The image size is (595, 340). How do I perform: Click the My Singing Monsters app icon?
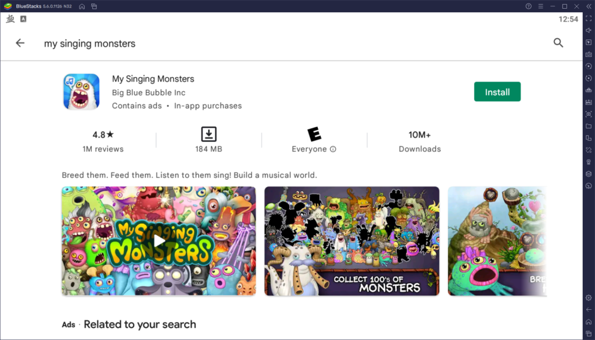tap(81, 92)
